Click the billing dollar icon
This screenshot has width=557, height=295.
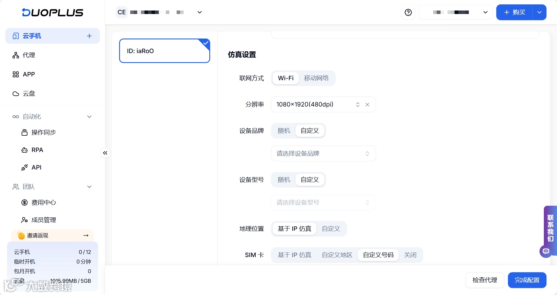click(x=25, y=203)
